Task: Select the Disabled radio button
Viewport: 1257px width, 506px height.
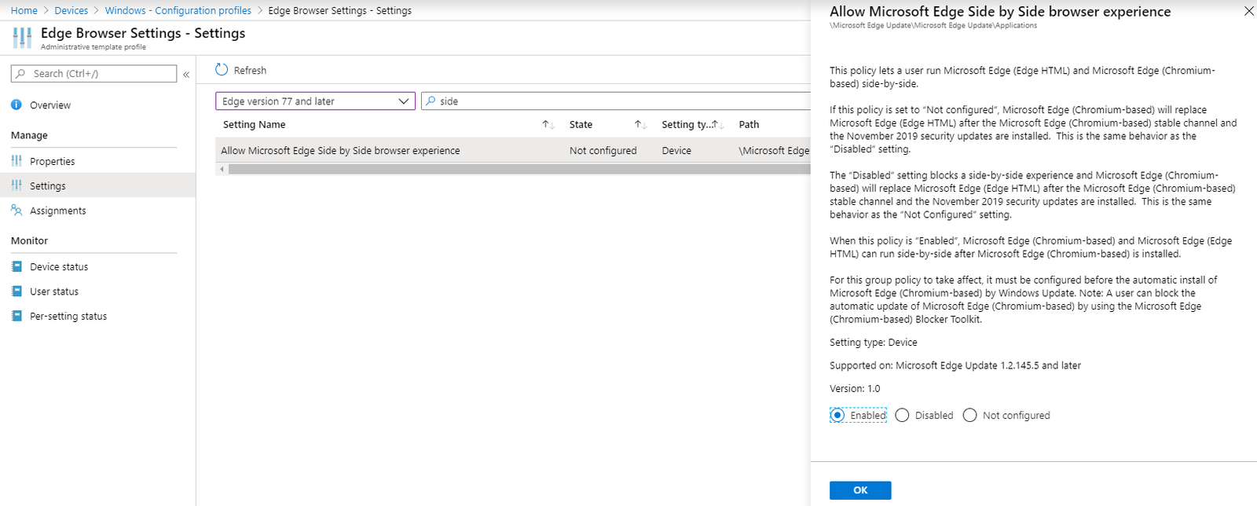Action: tap(902, 415)
